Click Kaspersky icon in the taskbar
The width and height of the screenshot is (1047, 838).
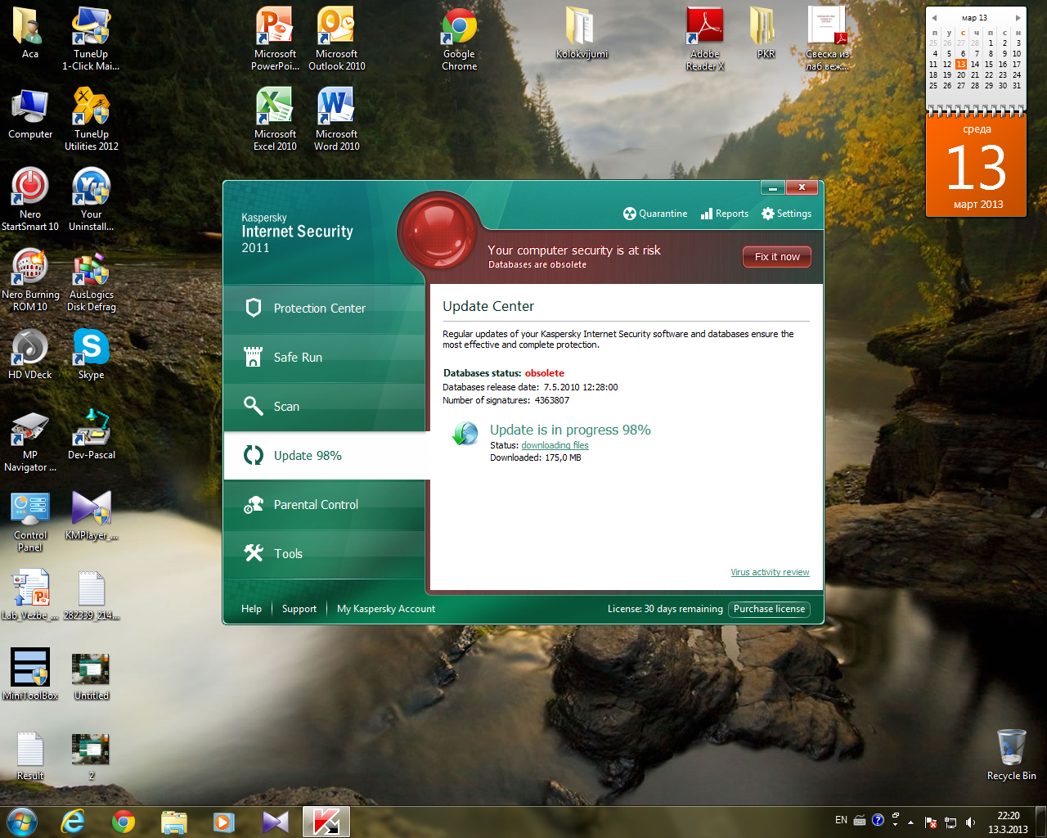coord(326,822)
